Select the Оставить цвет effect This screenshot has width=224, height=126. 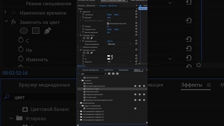tap(91, 97)
